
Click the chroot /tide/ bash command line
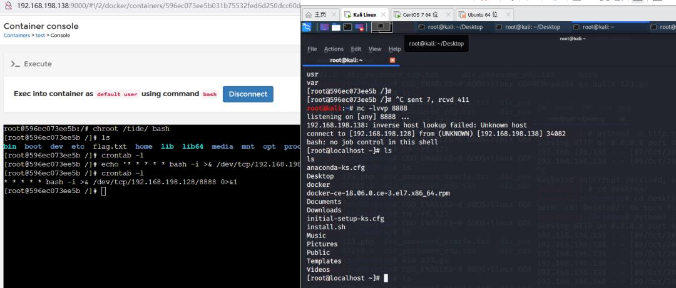(86, 129)
